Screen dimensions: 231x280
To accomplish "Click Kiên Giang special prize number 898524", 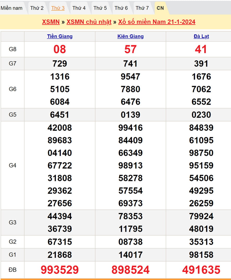I will point(130,270).
